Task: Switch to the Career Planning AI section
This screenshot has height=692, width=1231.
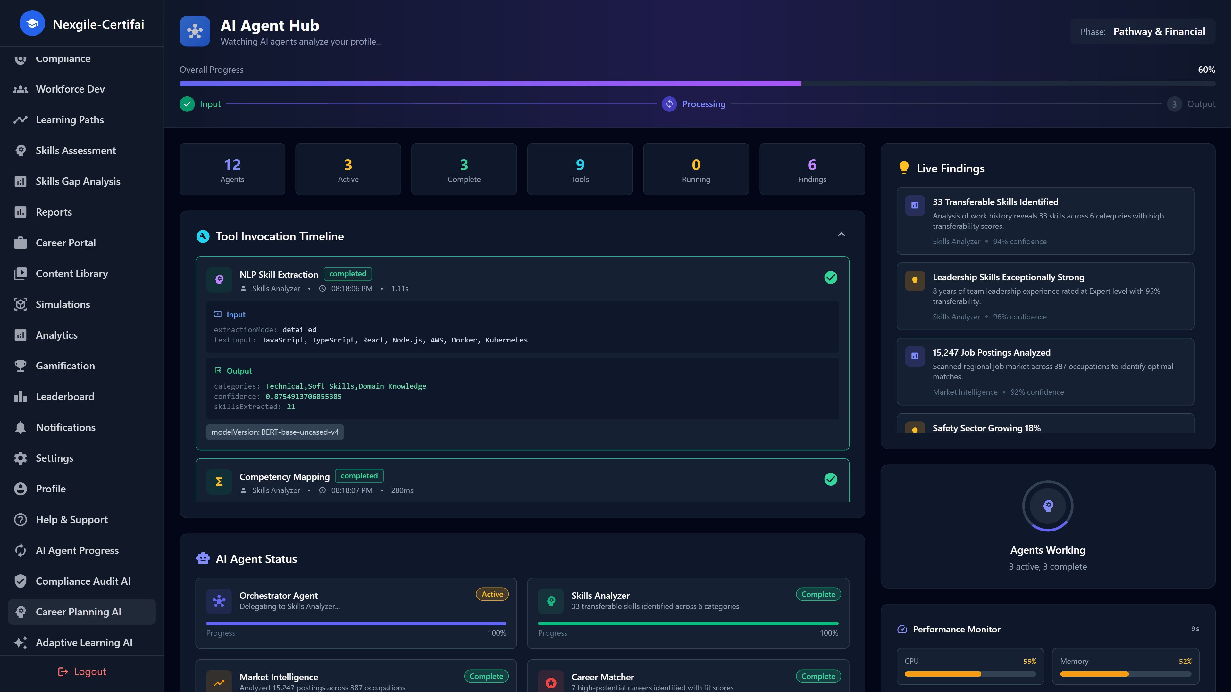Action: [78, 612]
